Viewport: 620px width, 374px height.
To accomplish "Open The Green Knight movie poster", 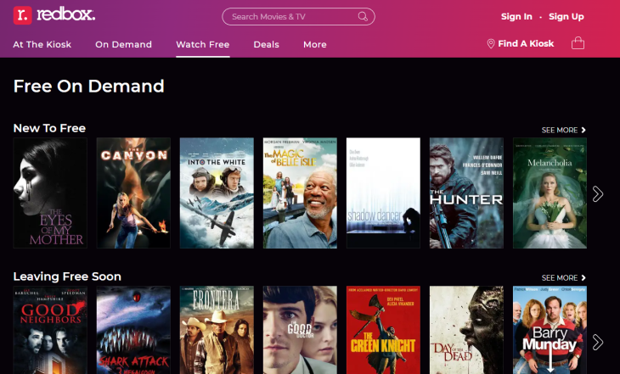I will [383, 330].
